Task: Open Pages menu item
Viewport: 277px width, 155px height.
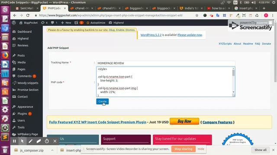Action: click(21, 69)
